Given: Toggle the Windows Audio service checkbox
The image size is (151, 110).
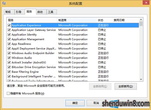Looking at the screenshot, I should click(9, 58).
